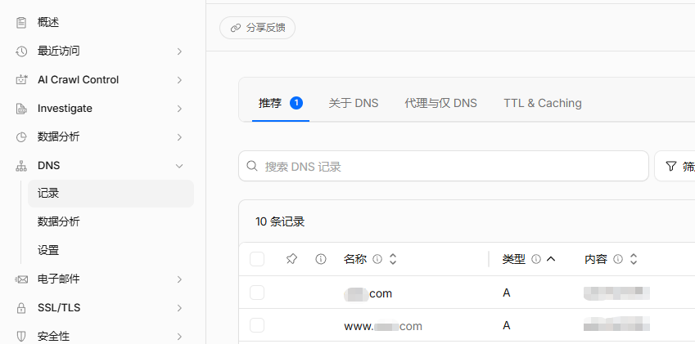Screen dimensions: 695x344
Task: Click the 名称 column header label
Action: tap(355, 259)
